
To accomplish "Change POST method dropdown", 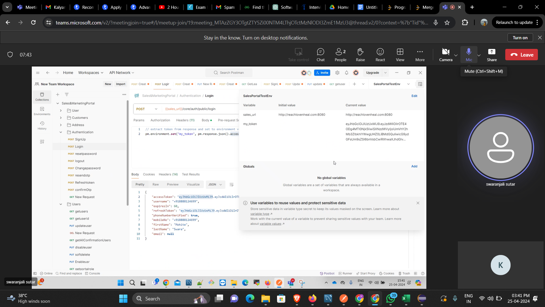I will [x=146, y=109].
